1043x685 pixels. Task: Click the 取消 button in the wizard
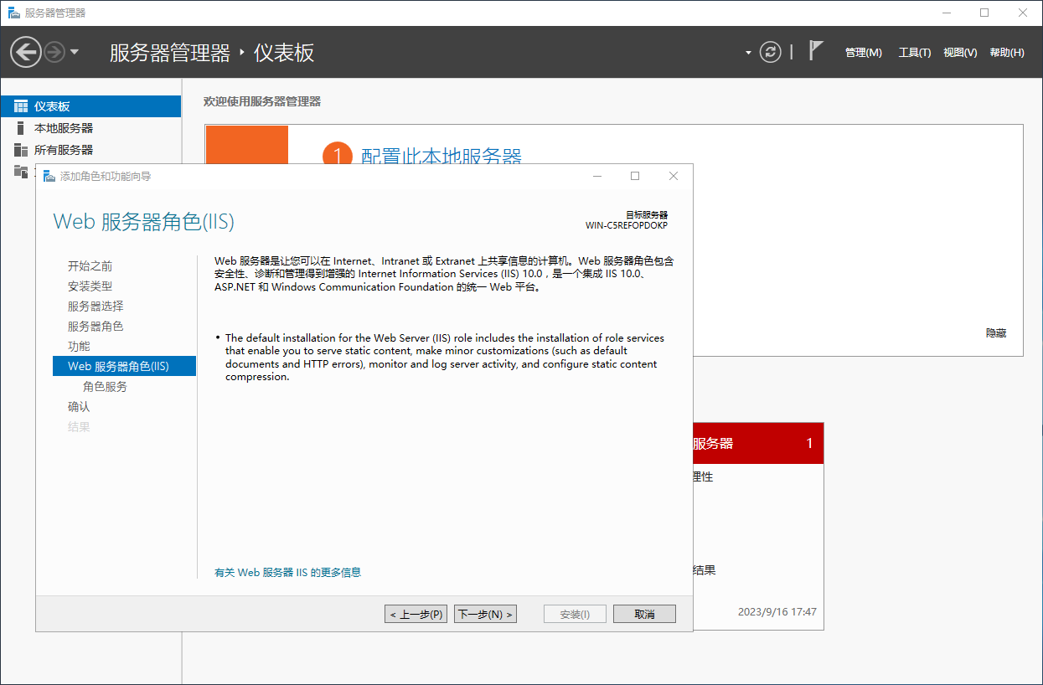644,614
